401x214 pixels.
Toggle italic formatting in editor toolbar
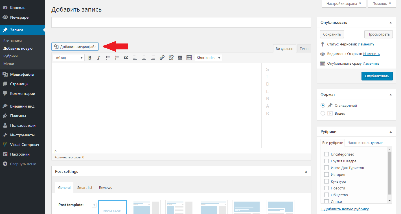(x=99, y=58)
